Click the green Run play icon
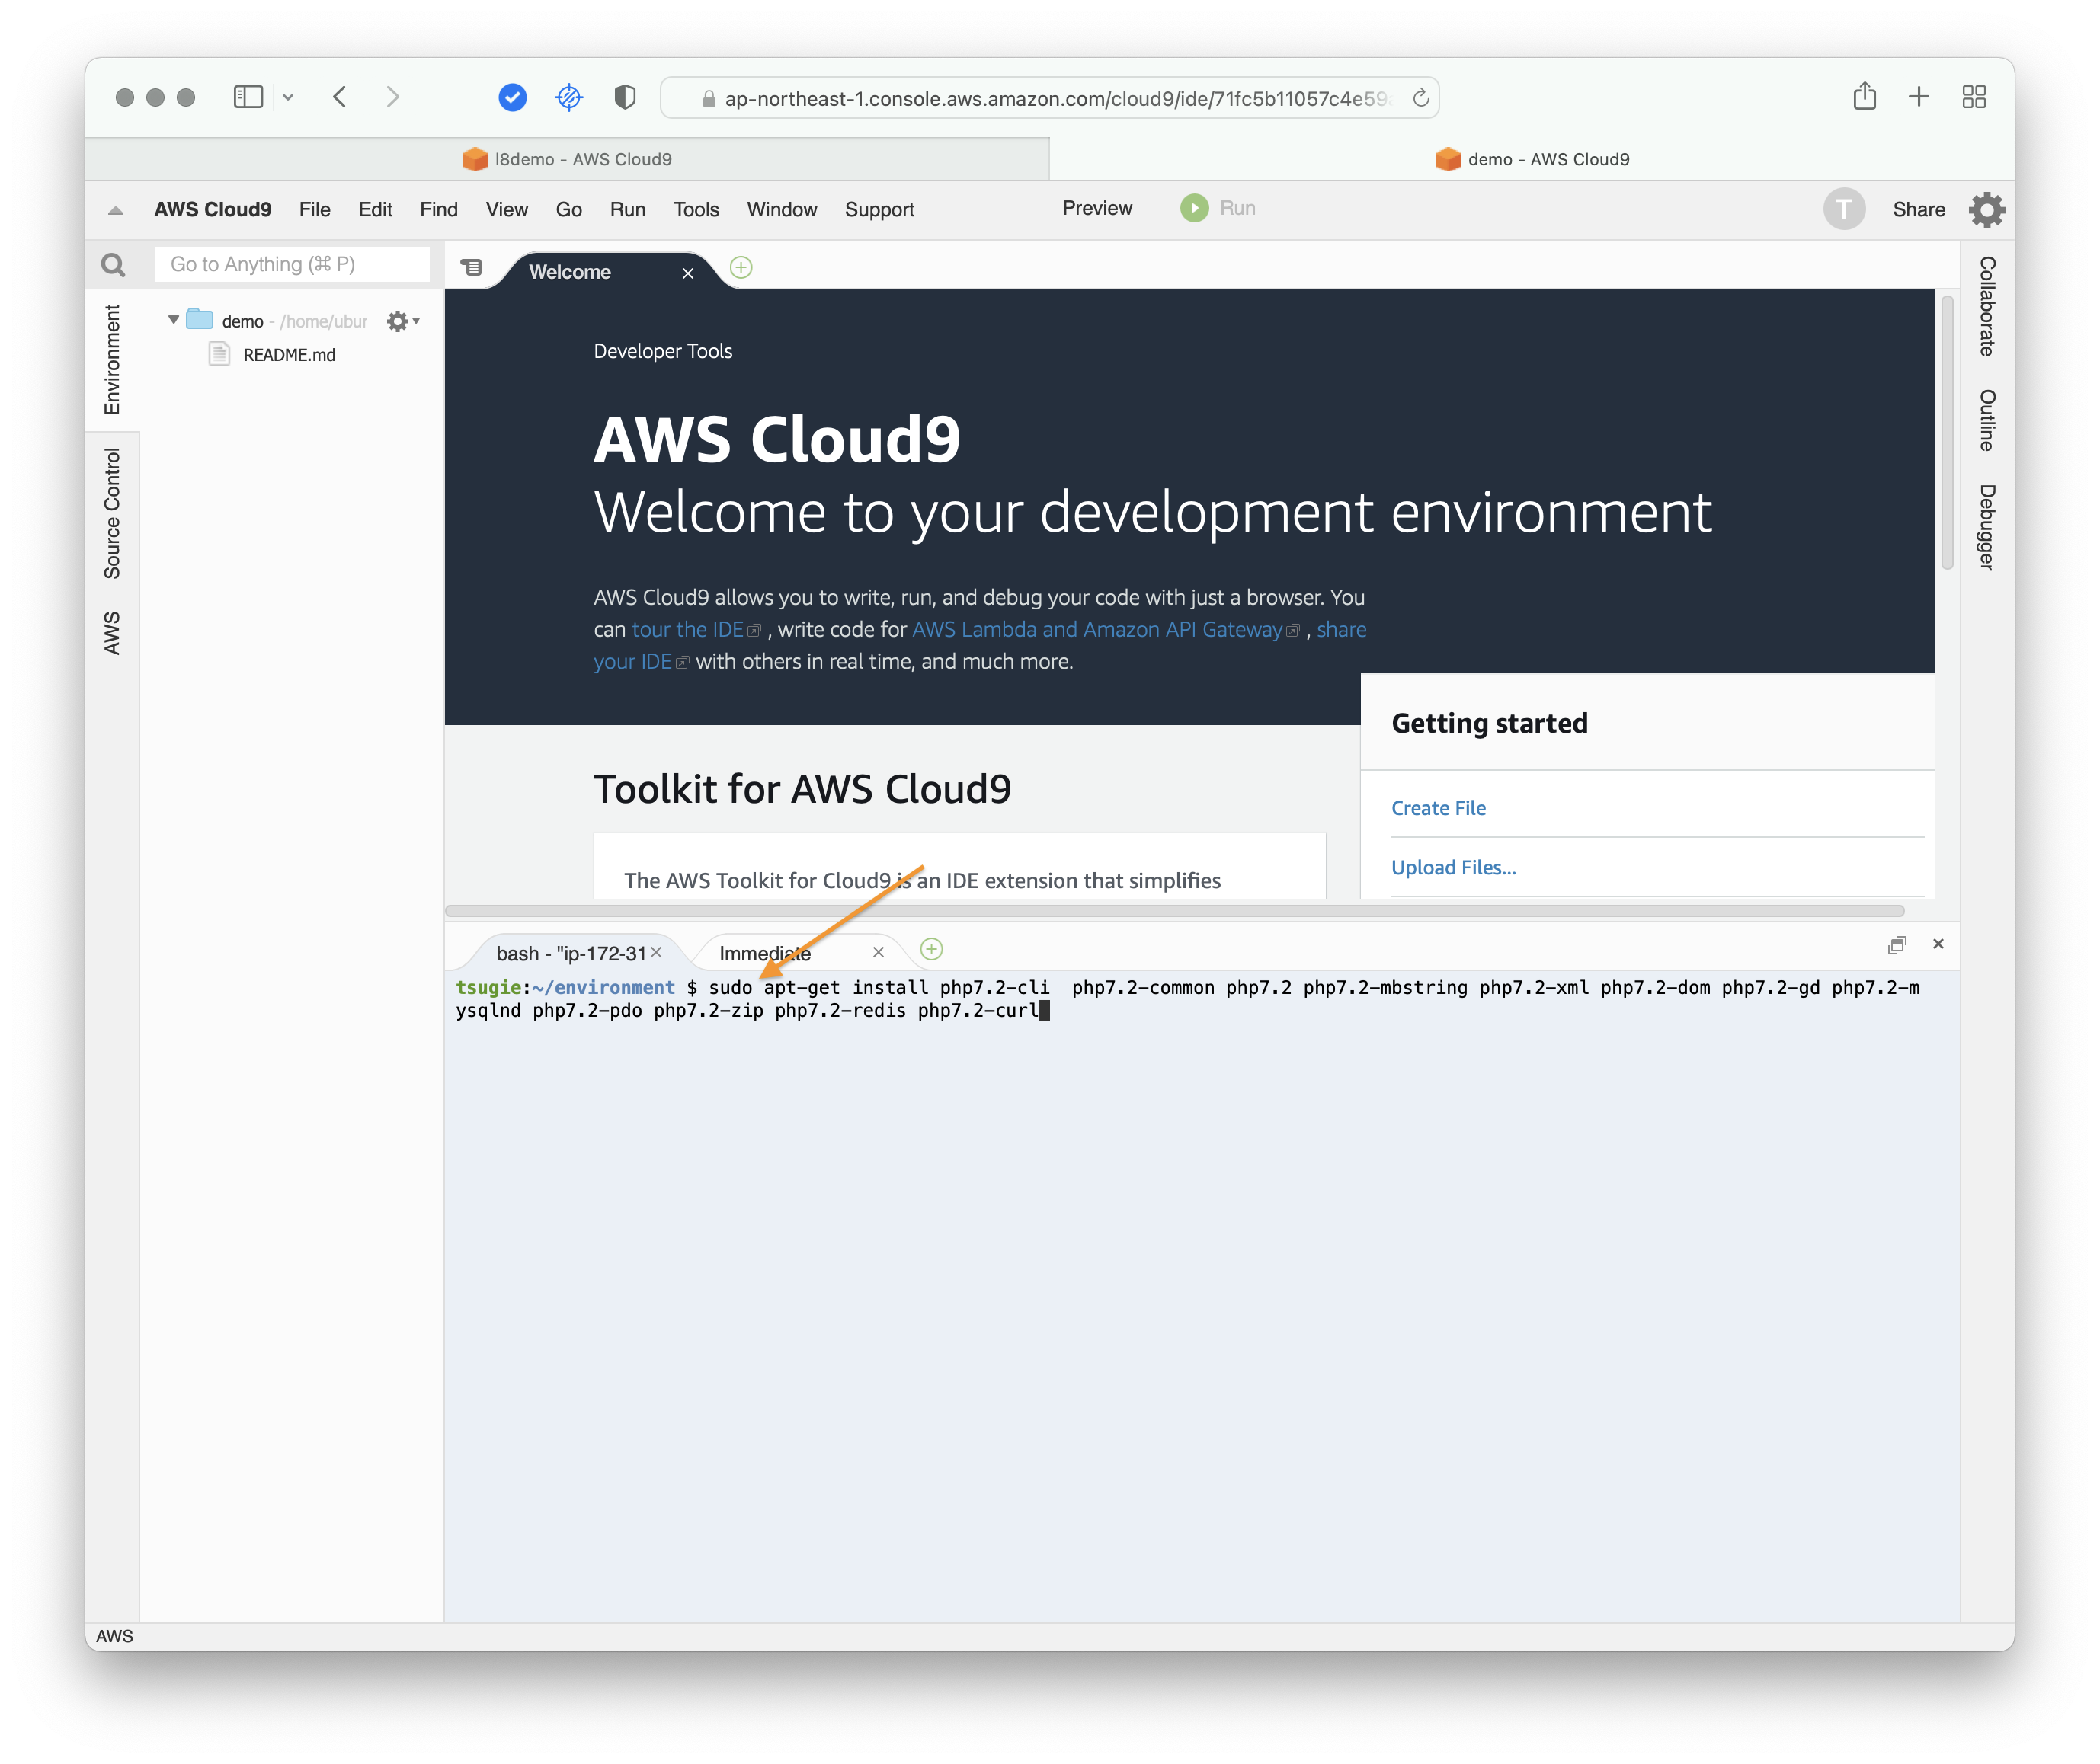2100x1764 pixels. click(1193, 208)
